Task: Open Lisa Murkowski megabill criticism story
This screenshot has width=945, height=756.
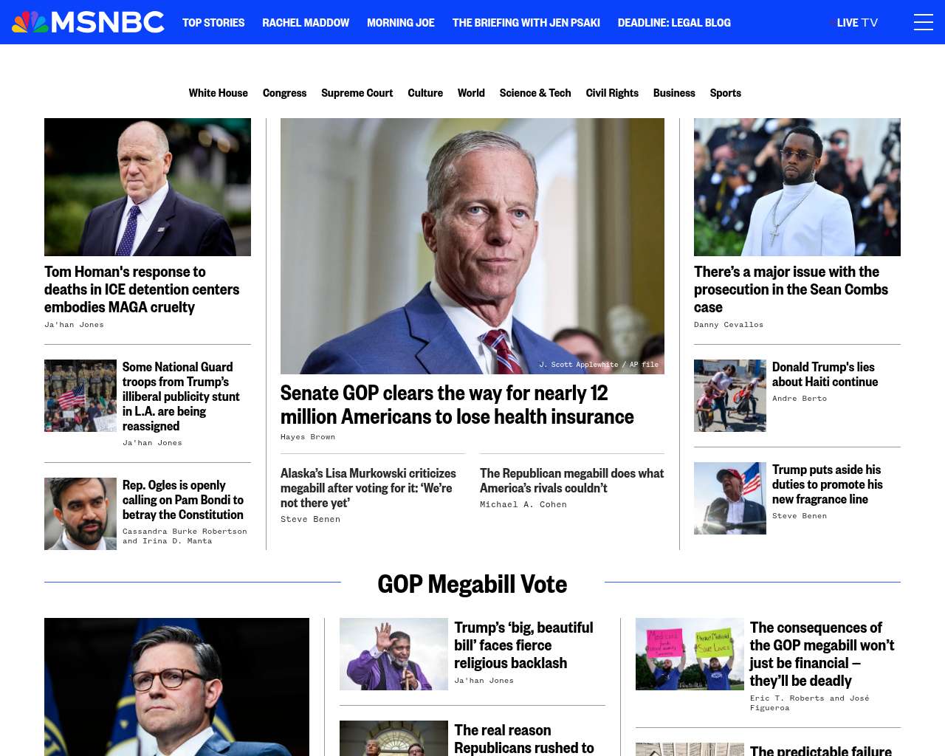Action: [x=368, y=488]
